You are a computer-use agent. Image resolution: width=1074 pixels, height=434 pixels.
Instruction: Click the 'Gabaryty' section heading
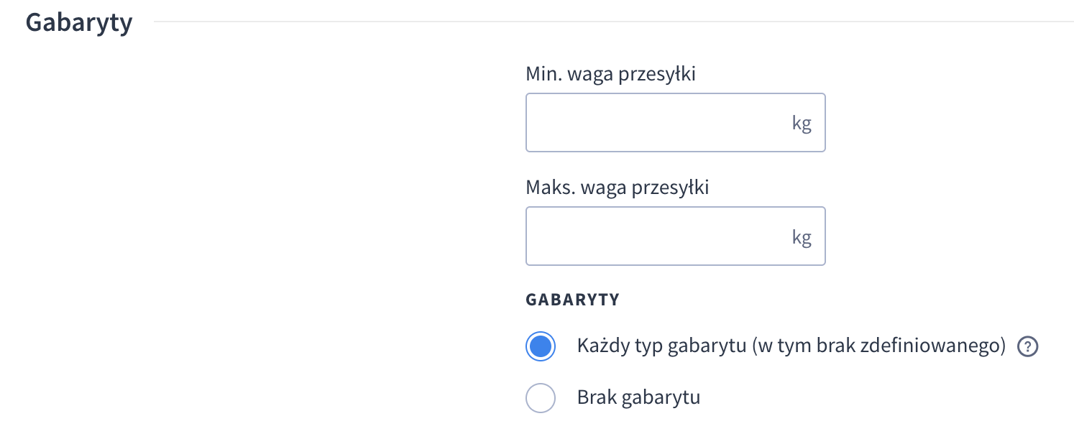78,22
